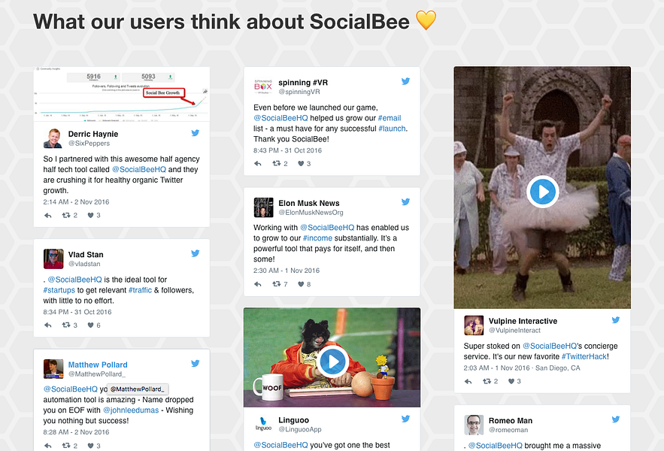Reply to Vulpine Interactive's tweet
The image size is (664, 451).
point(468,382)
